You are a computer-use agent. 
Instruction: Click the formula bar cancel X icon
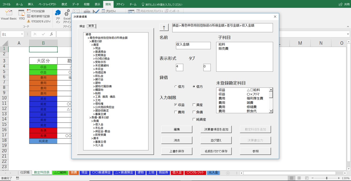[x=35, y=34]
